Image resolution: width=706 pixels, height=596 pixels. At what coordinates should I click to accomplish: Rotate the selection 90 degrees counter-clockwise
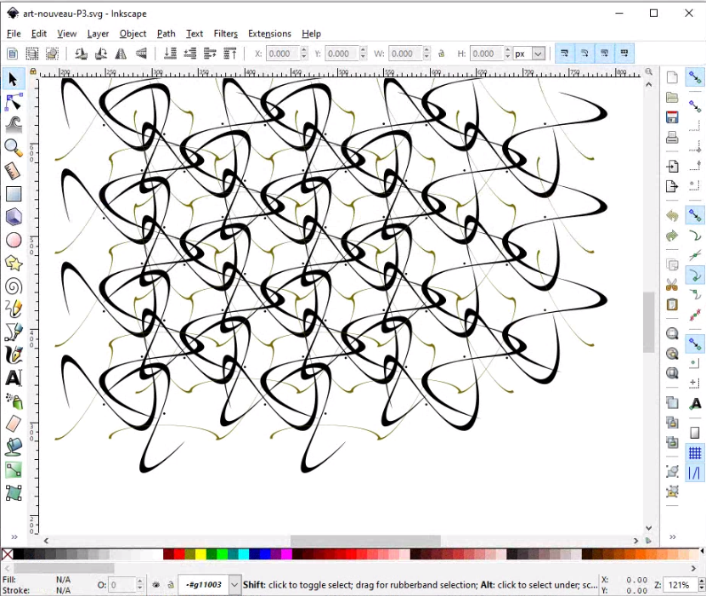pos(79,53)
